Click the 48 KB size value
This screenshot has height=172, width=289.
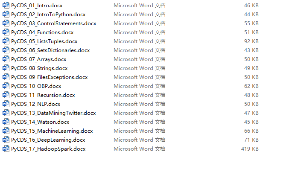[x=251, y=95]
